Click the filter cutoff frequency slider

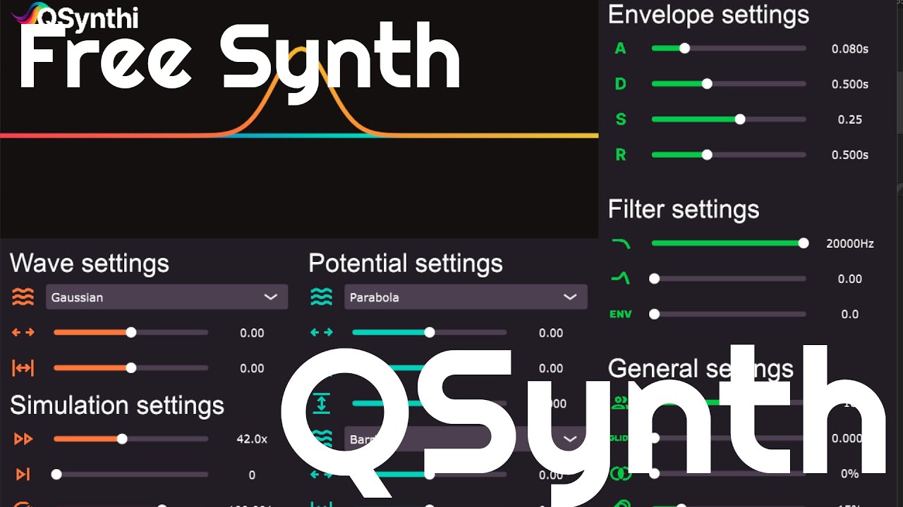pyautogui.click(x=729, y=244)
